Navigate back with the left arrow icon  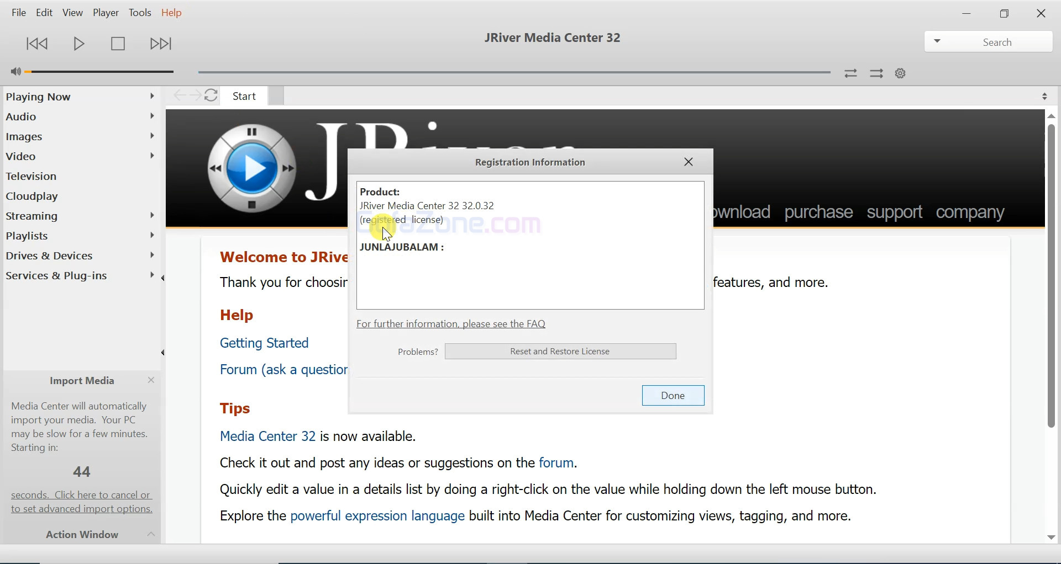point(179,97)
